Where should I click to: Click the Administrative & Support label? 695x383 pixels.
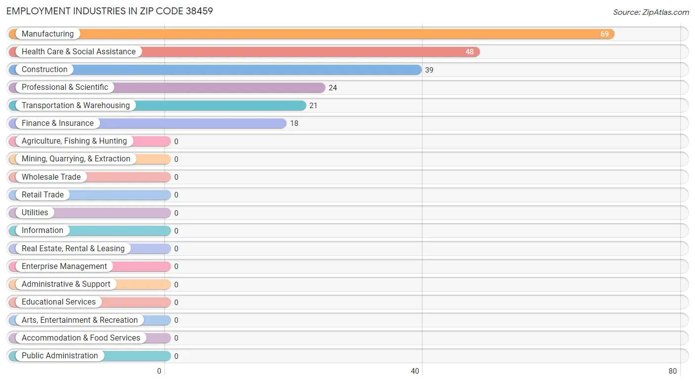(66, 284)
